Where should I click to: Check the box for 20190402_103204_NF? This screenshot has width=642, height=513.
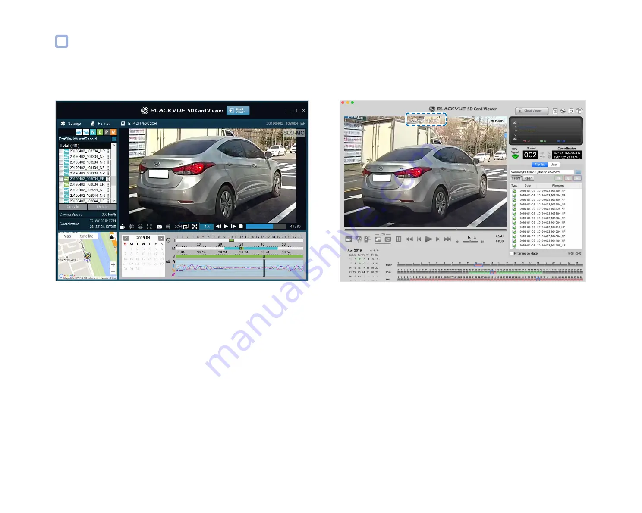click(61, 157)
